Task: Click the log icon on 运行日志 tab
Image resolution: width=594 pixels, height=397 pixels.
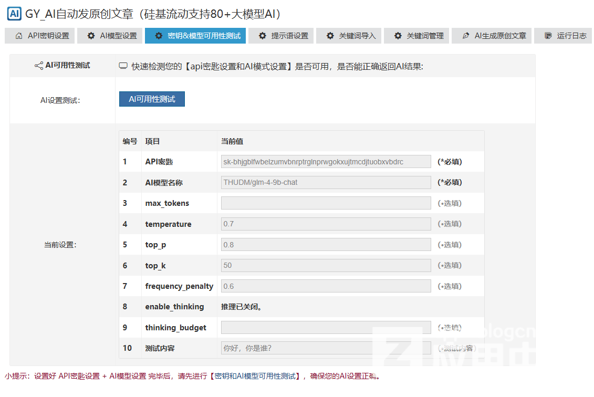Action: pyautogui.click(x=548, y=36)
